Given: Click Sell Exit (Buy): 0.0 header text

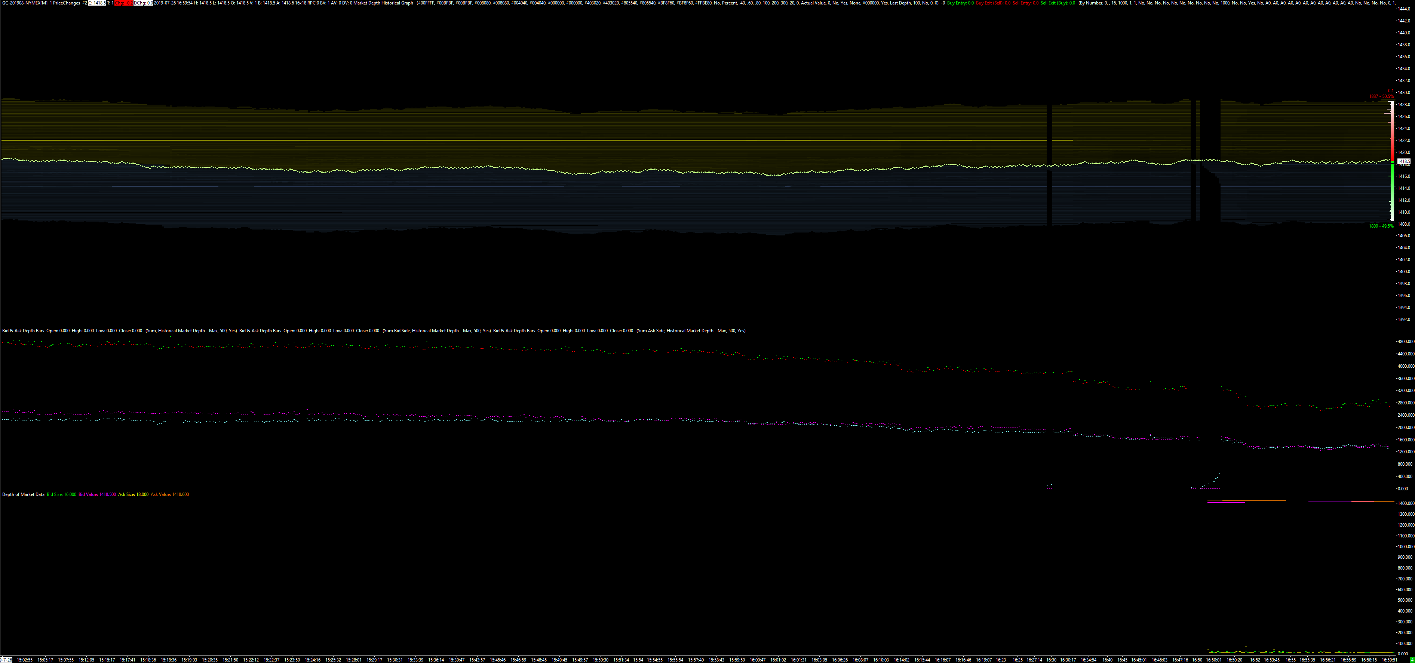Looking at the screenshot, I should point(1058,3).
